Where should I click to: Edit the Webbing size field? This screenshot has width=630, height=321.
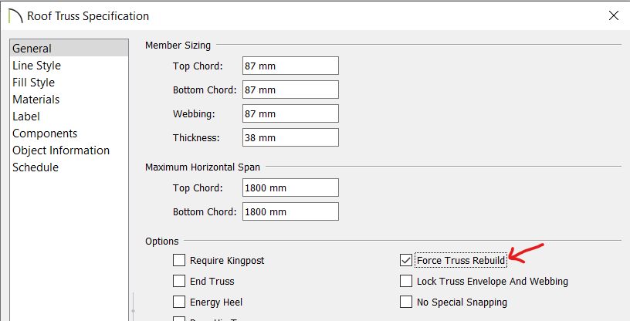pyautogui.click(x=290, y=113)
